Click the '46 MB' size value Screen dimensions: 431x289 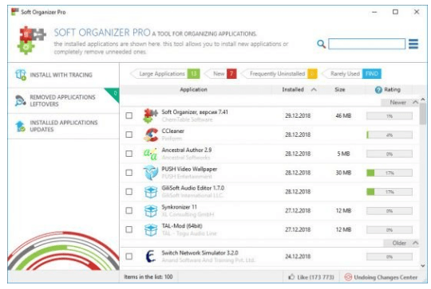point(343,115)
